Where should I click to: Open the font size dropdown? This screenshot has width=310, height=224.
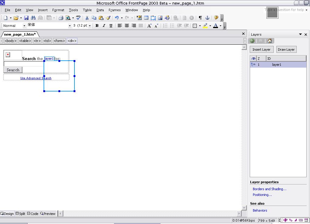coord(90,26)
